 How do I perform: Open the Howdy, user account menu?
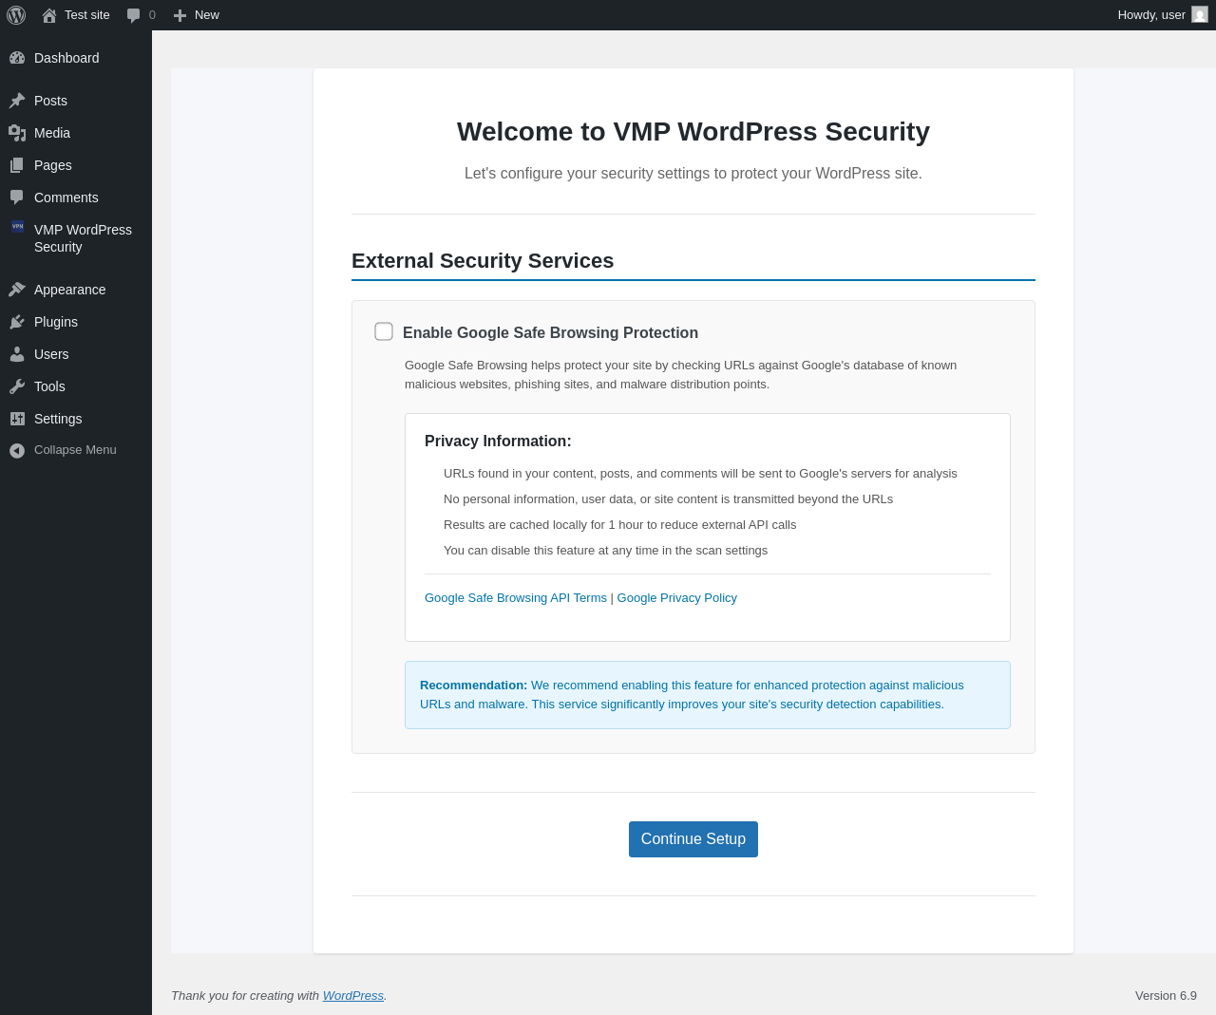coord(1162,15)
